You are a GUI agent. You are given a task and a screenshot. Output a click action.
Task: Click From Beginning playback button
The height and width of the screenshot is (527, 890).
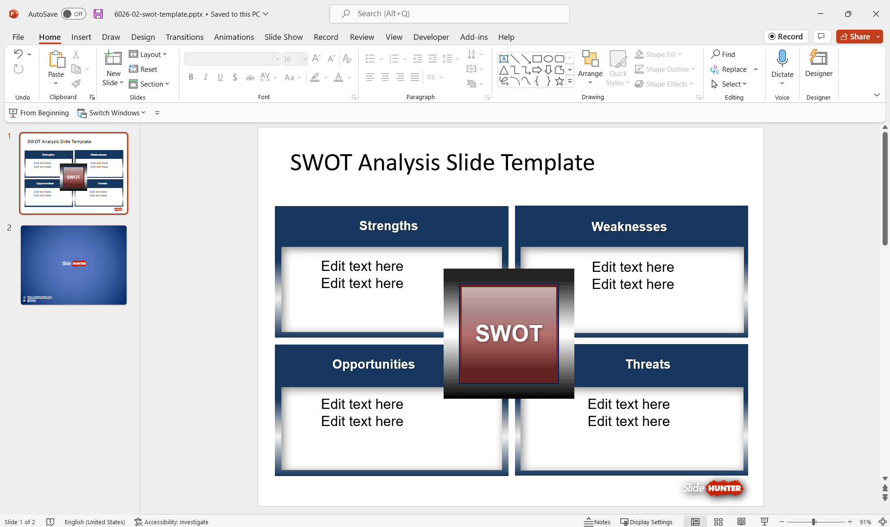tap(39, 113)
